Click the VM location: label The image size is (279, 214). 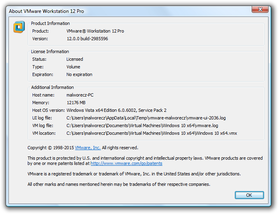tap(44, 133)
